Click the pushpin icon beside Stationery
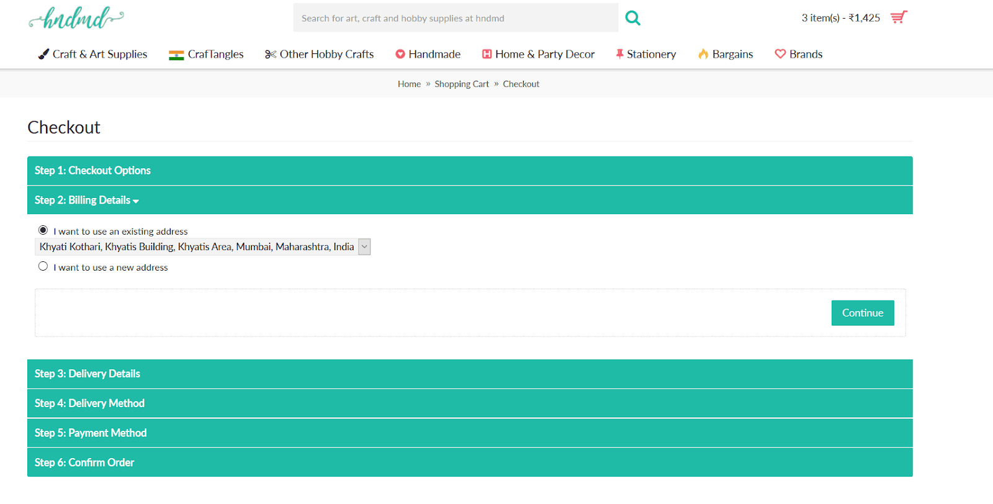The height and width of the screenshot is (504, 993). click(619, 54)
